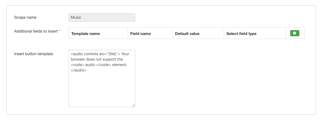
Task: Click the green plus add-row icon
Action: (294, 33)
